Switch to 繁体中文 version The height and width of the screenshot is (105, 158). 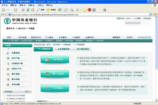(x=11, y=28)
